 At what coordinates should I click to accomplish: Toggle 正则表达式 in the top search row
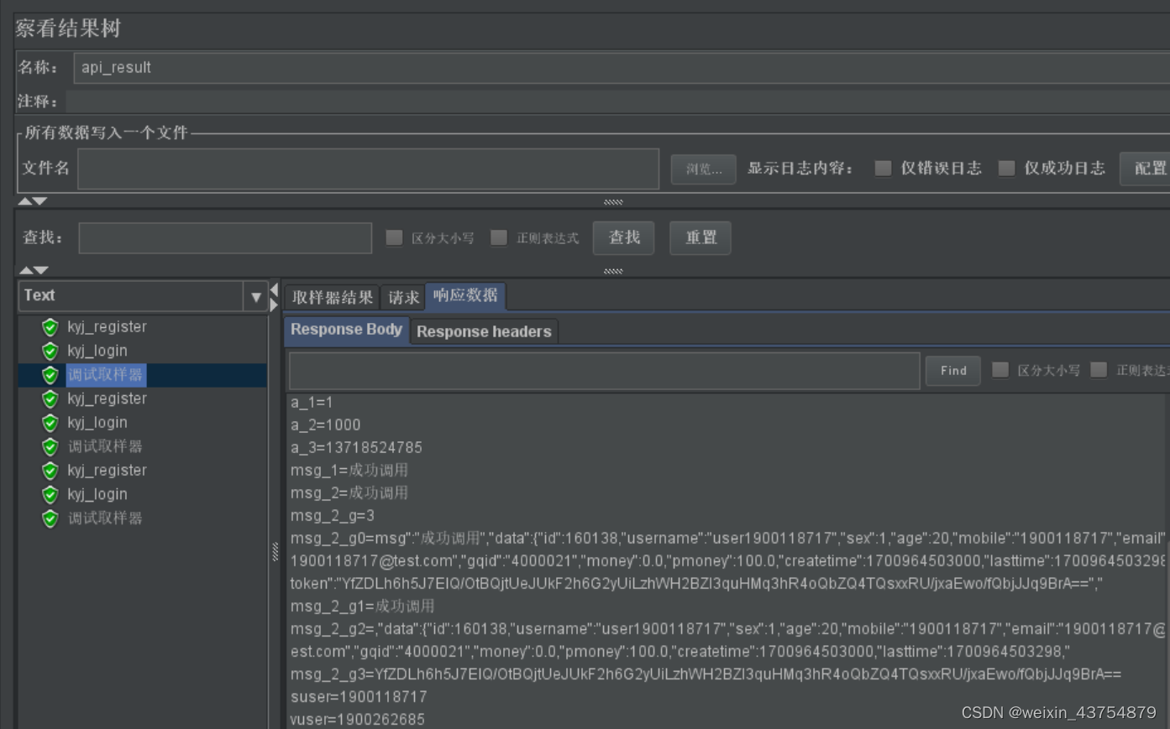pyautogui.click(x=499, y=238)
